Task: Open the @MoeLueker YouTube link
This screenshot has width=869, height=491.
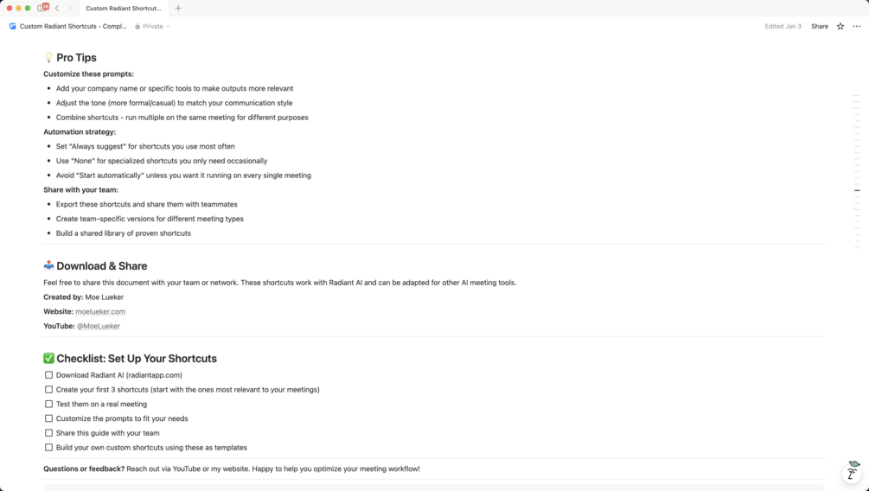Action: tap(99, 326)
